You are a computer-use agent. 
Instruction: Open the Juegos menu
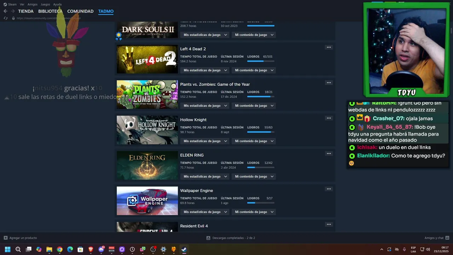click(45, 4)
